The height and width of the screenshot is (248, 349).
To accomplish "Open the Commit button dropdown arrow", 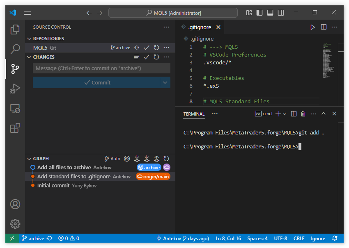I will (165, 82).
